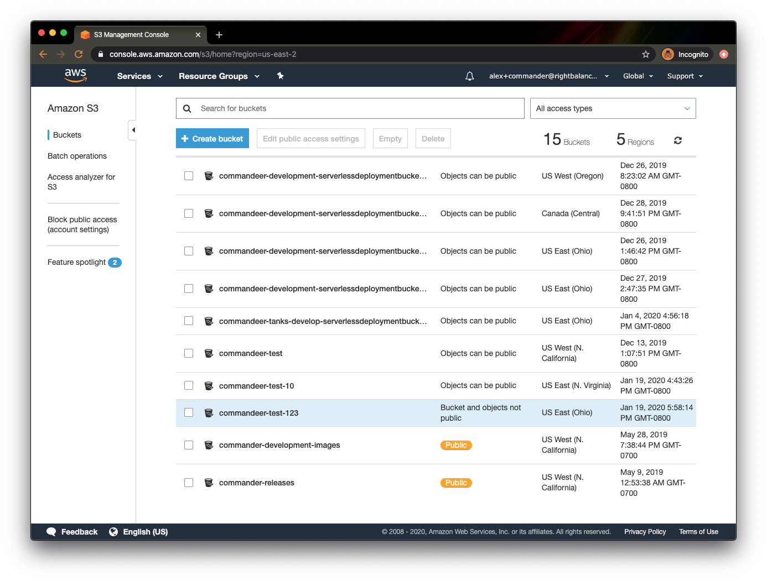Viewport: 767px width, 581px height.
Task: Click the AWS logo home icon
Action: coord(75,76)
